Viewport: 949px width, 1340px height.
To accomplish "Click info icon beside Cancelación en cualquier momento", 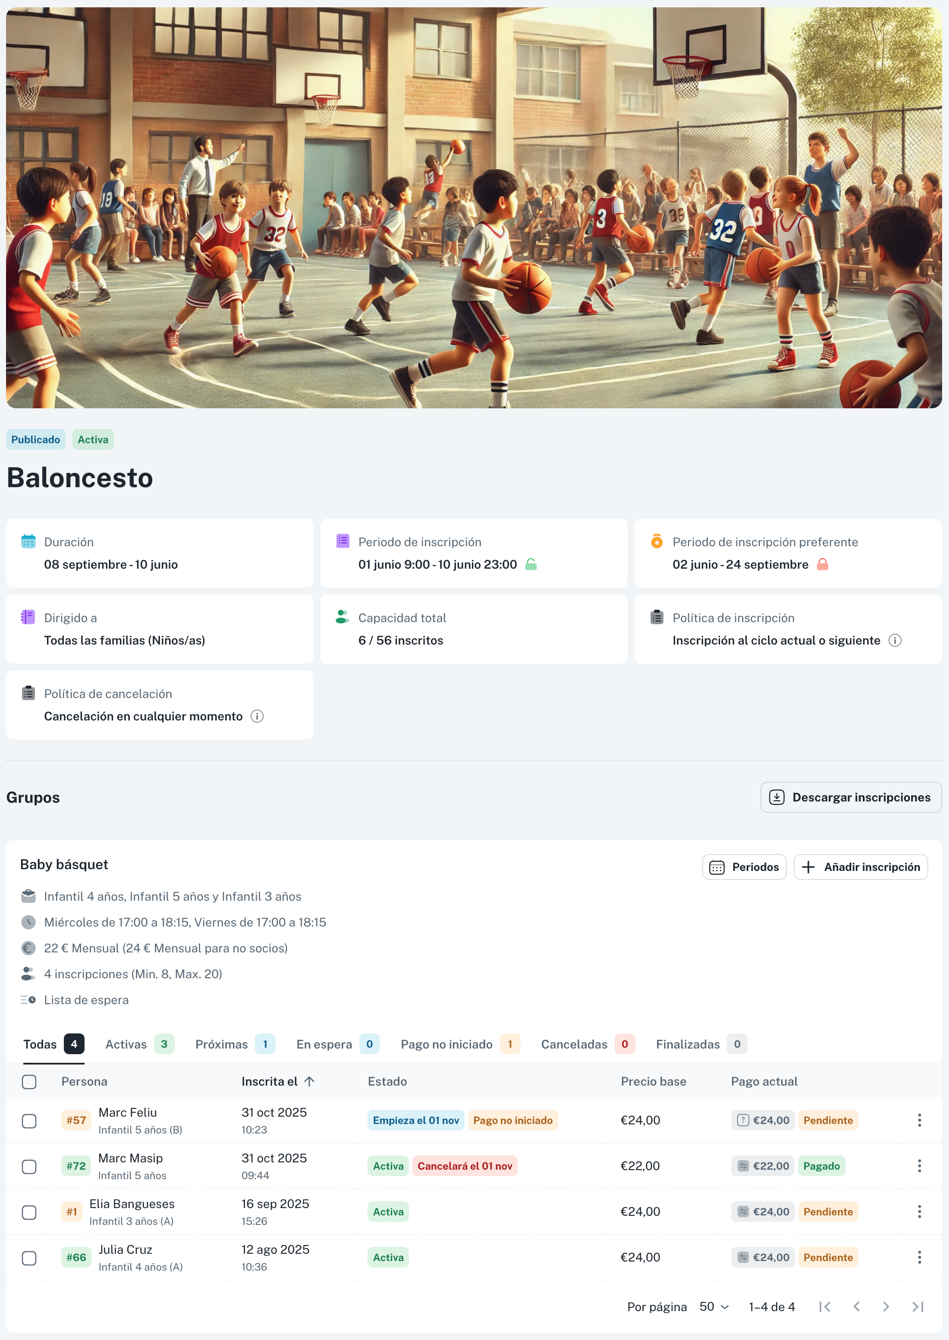I will [257, 716].
